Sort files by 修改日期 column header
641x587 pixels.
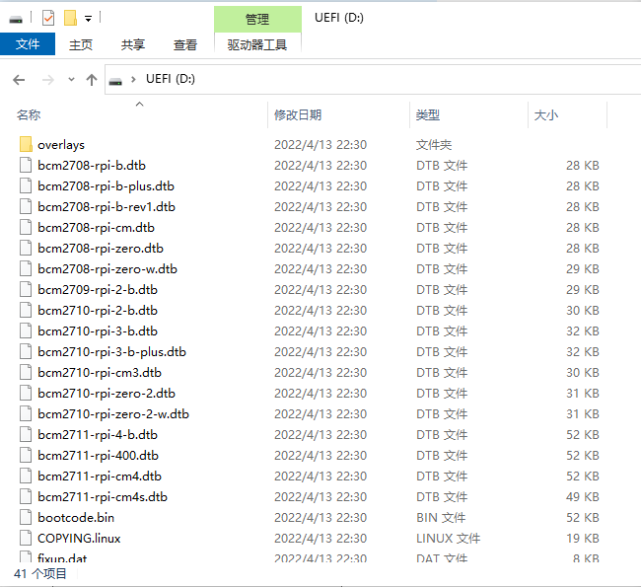298,115
